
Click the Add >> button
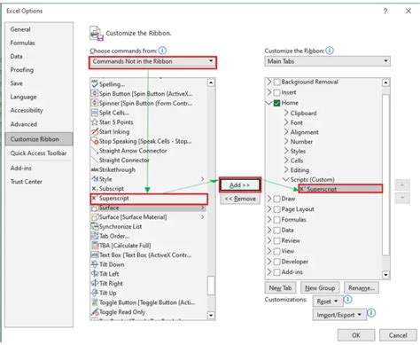pos(240,185)
